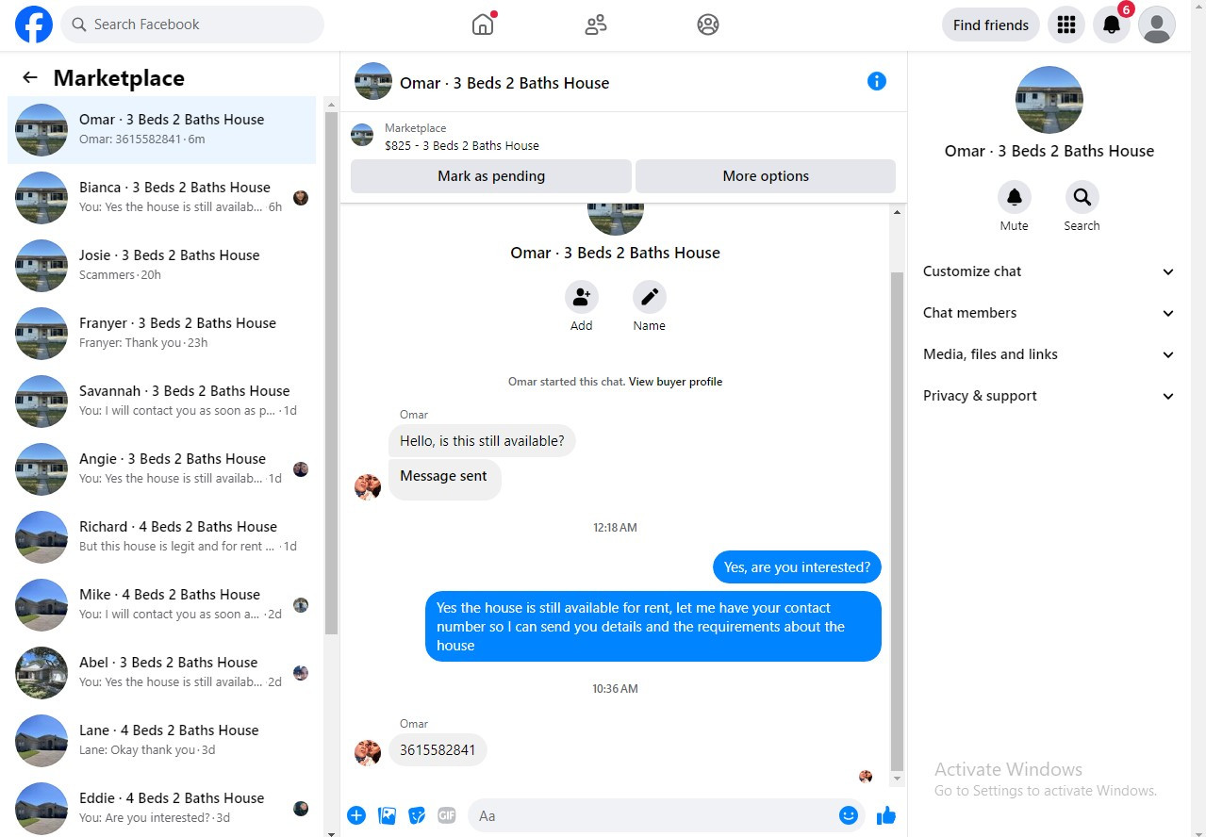The width and height of the screenshot is (1206, 837).
Task: Expand Media, files and links section
Action: [1049, 354]
